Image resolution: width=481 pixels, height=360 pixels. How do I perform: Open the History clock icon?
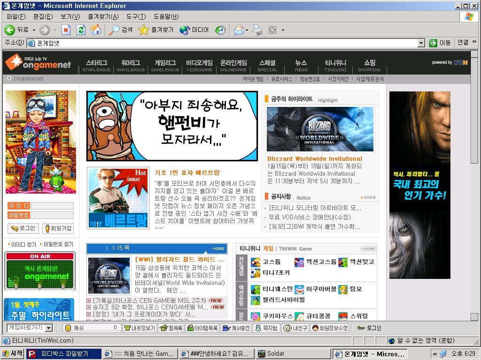(x=220, y=30)
